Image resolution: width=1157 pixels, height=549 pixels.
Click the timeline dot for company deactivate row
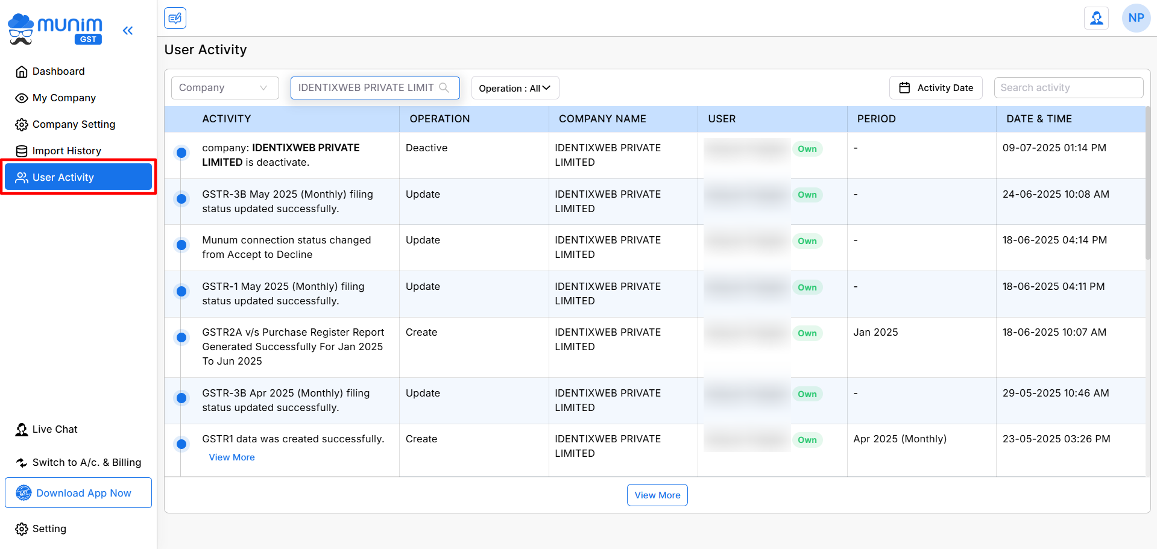coord(181,152)
